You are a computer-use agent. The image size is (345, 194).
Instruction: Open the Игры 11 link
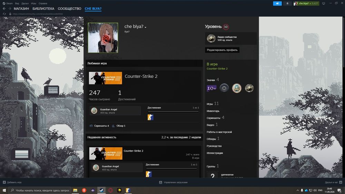(x=213, y=103)
